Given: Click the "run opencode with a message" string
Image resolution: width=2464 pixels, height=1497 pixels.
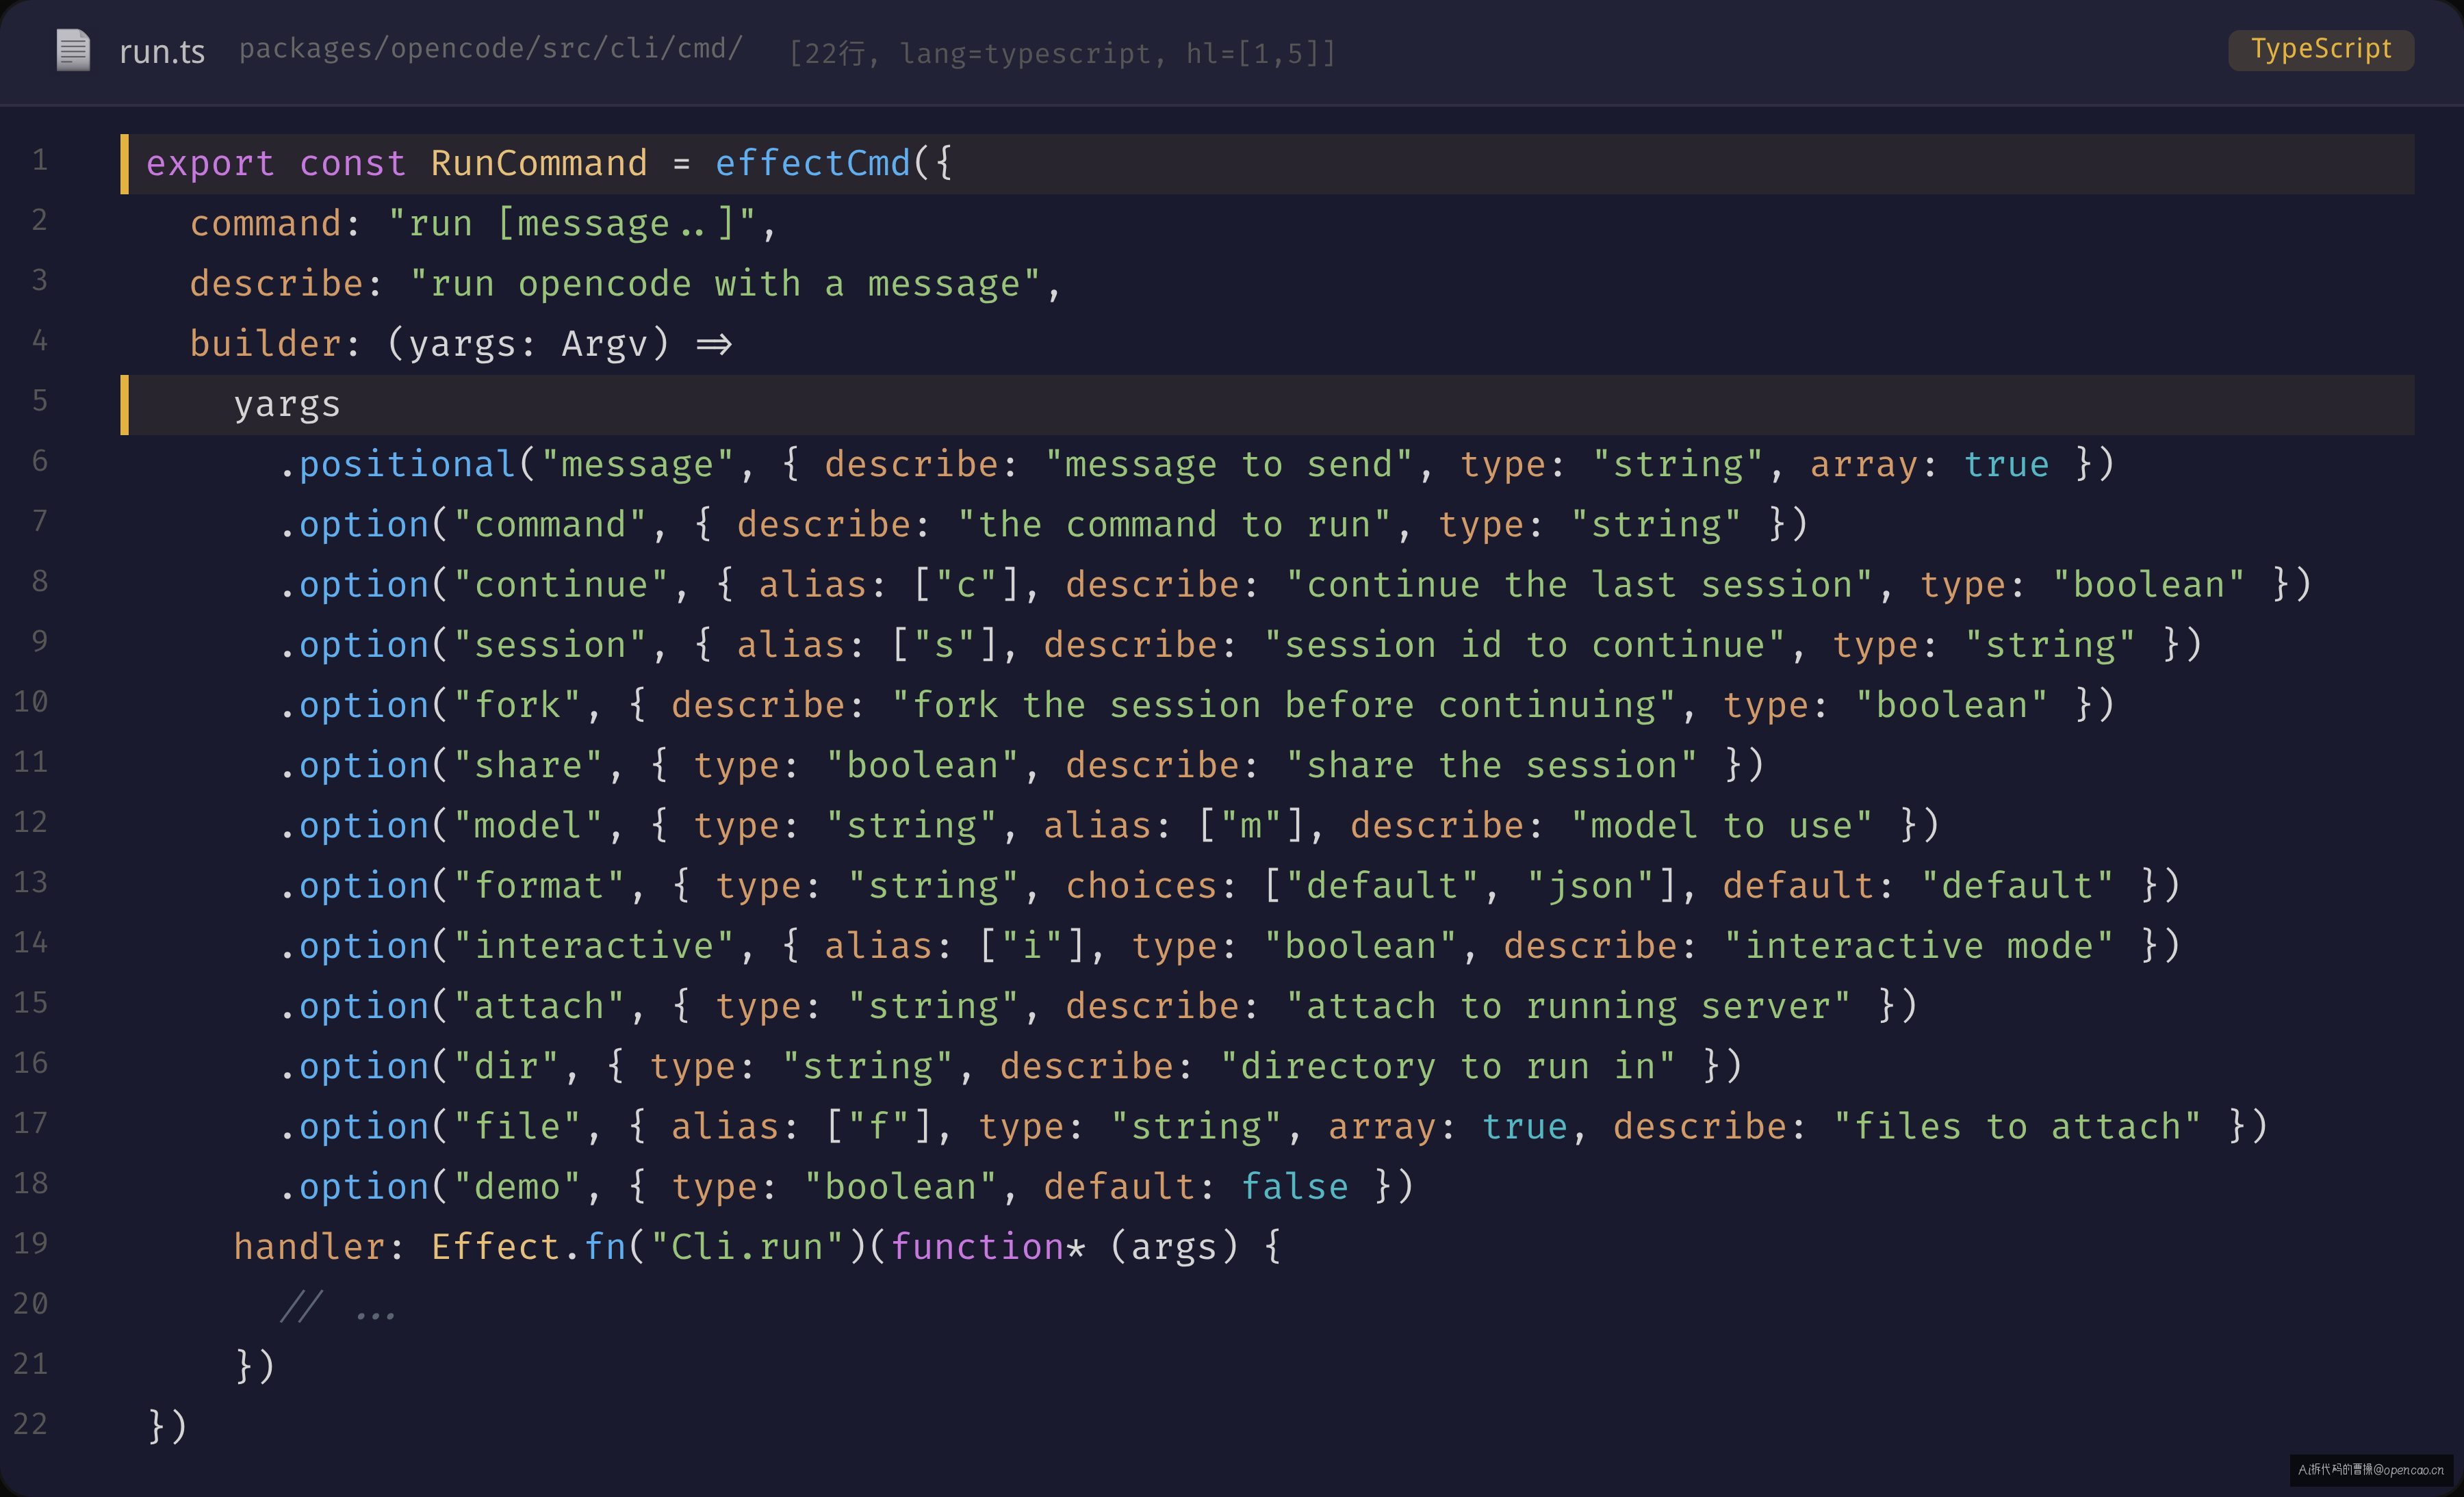Looking at the screenshot, I should pyautogui.click(x=725, y=284).
